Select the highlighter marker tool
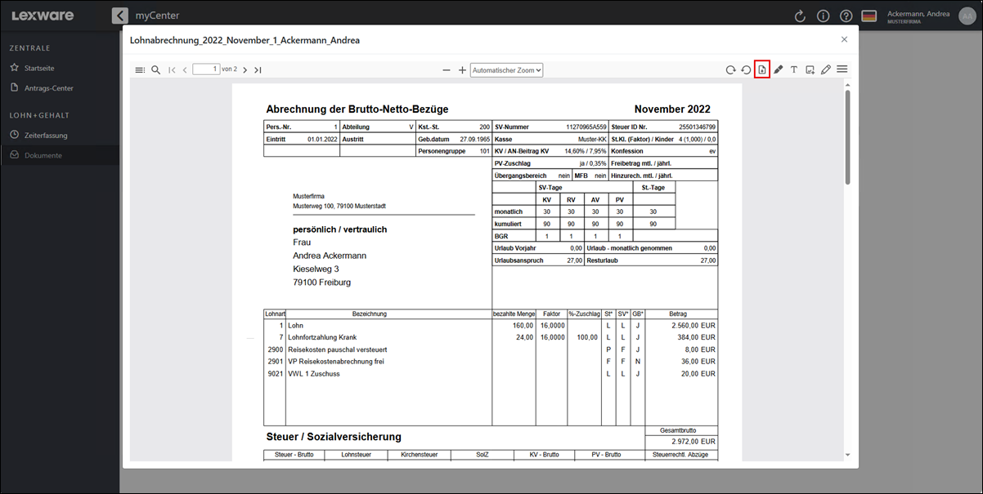The height and width of the screenshot is (494, 983). (x=779, y=70)
